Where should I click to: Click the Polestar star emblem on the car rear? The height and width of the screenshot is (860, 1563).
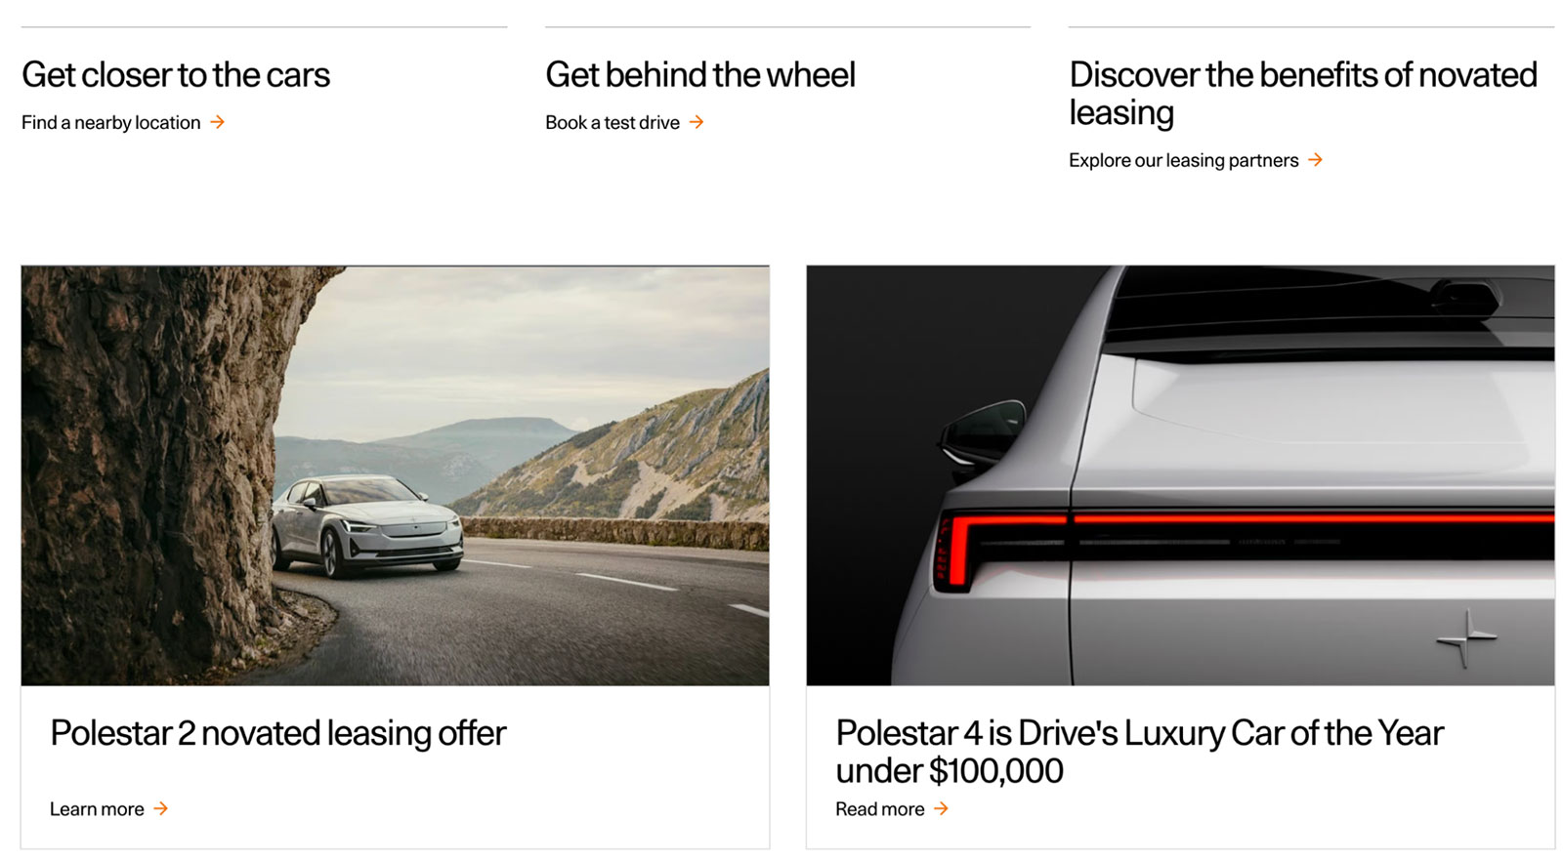tap(1465, 639)
